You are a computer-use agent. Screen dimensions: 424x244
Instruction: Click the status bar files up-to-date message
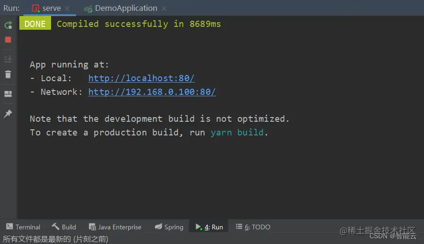55,239
